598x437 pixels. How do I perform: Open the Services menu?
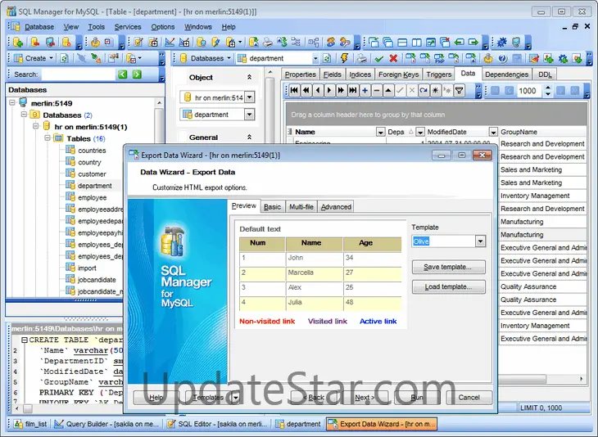tap(128, 27)
